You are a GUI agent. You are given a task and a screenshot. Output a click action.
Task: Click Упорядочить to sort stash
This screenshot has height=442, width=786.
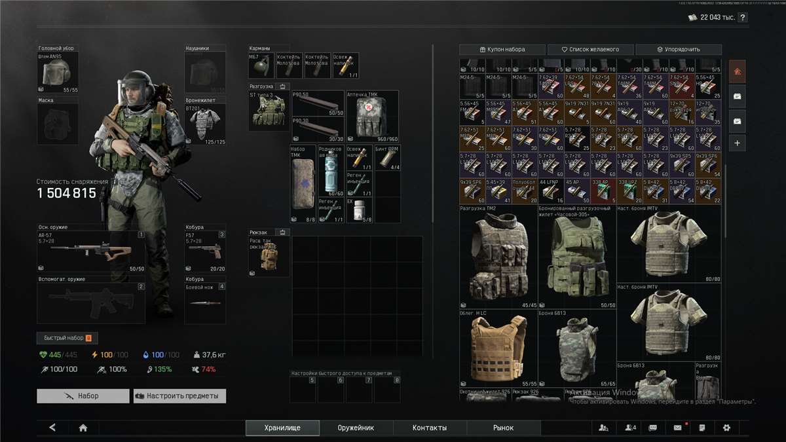pos(679,49)
